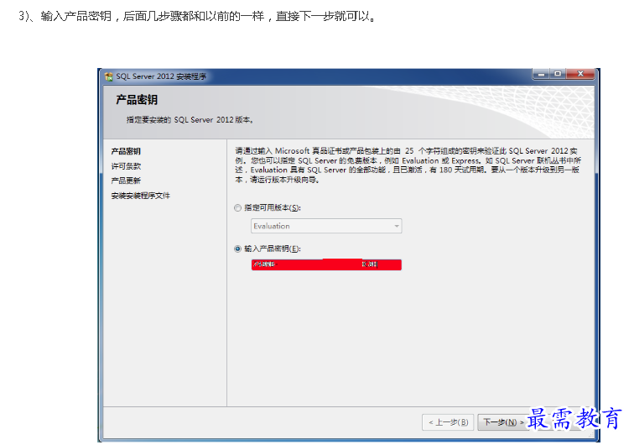The width and height of the screenshot is (629, 445).
Task: Click the 指定要安装的 SQL Server 2012 版本 subtitle
Action: point(190,120)
